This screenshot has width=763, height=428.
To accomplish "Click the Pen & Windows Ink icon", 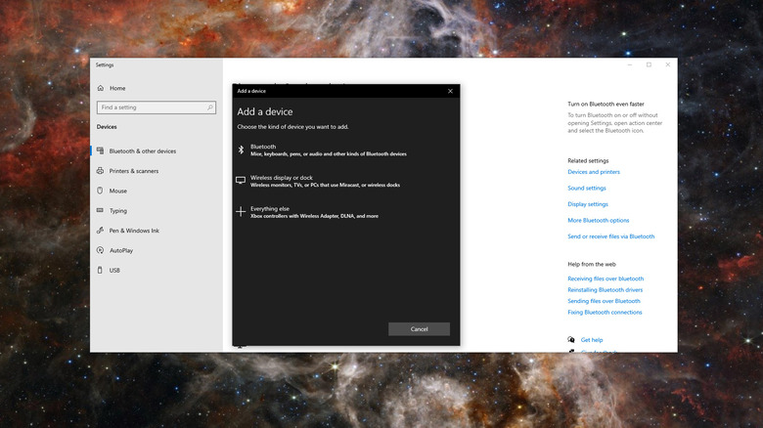I will pos(101,231).
